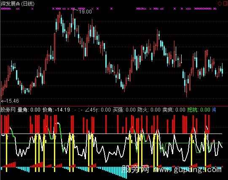
Task: Click the faint circular refresh icon top-right
Action: pos(220,3)
